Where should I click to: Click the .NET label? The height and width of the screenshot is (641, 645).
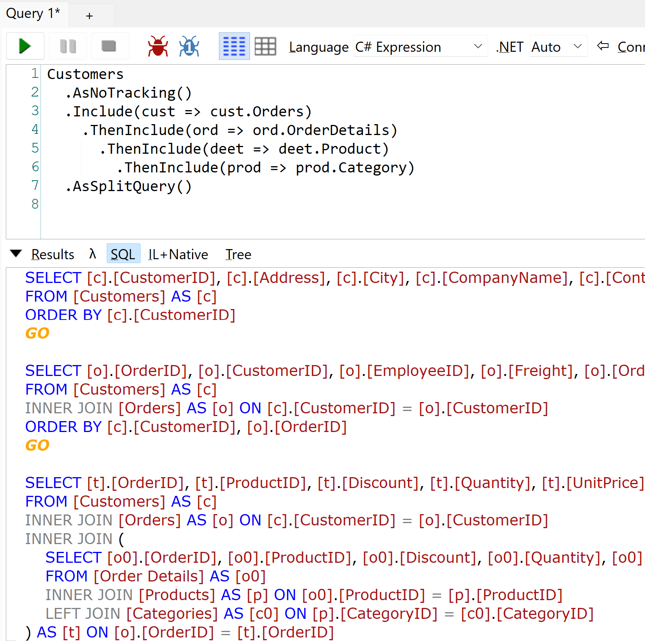click(510, 47)
